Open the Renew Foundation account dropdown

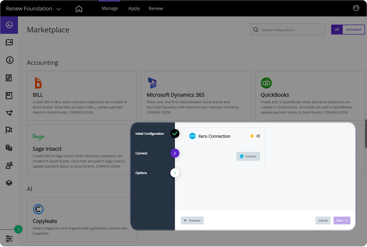tap(33, 9)
